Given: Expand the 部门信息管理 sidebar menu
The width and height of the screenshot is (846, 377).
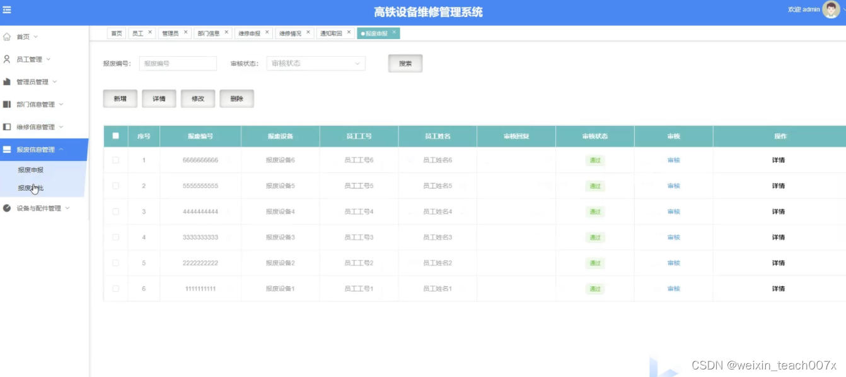Looking at the screenshot, I should pos(61,104).
